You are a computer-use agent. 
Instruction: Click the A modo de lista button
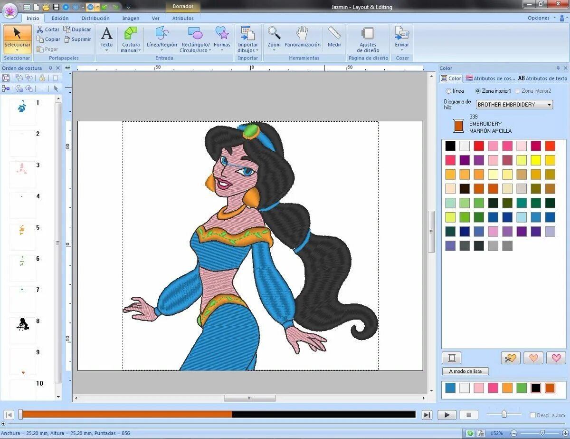[465, 371]
